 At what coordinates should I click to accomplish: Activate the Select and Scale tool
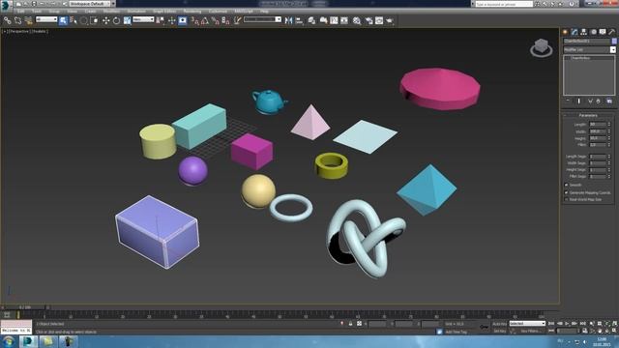click(x=127, y=20)
